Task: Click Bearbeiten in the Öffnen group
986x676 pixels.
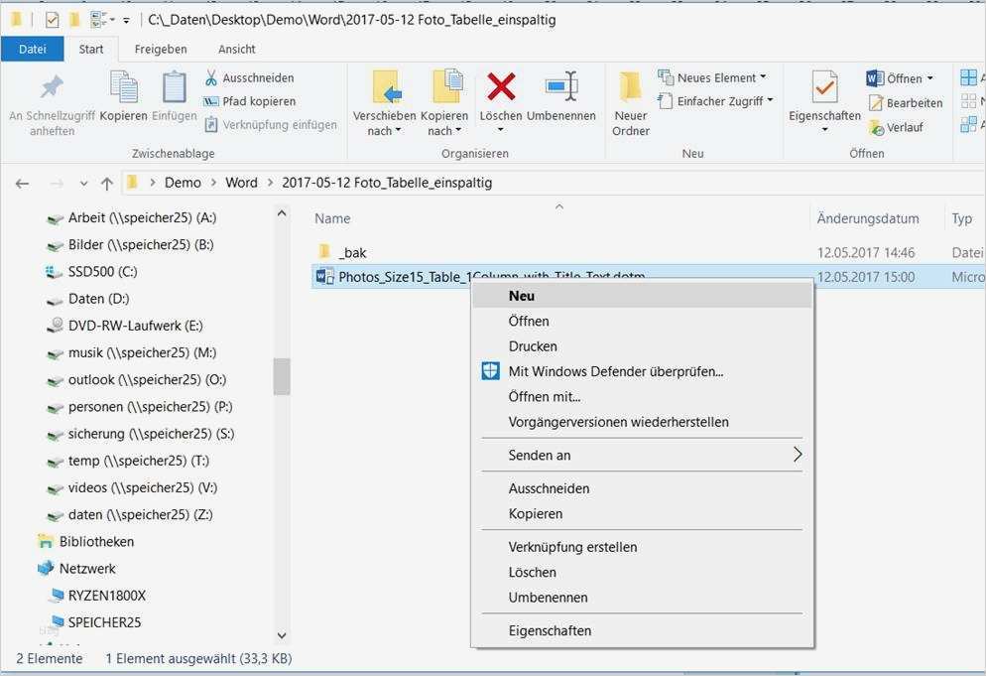Action: [x=906, y=102]
